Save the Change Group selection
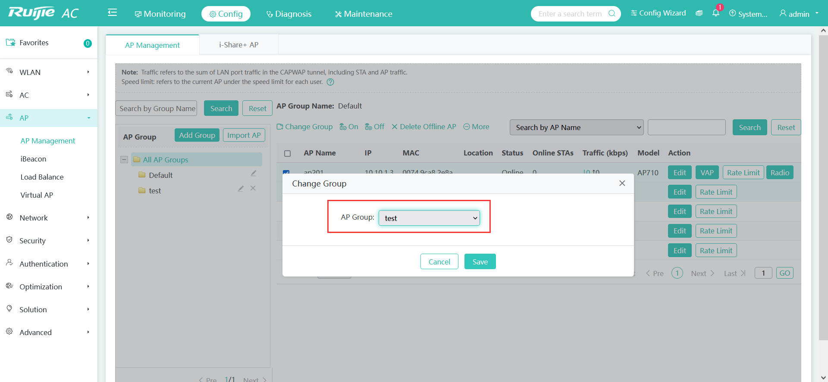 [480, 262]
